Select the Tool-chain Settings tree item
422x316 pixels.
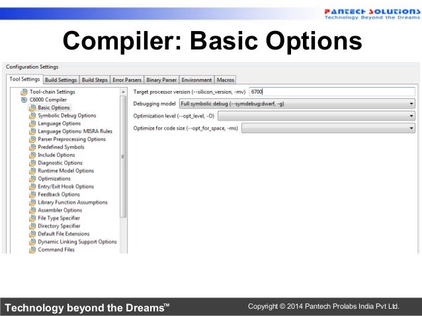point(52,92)
